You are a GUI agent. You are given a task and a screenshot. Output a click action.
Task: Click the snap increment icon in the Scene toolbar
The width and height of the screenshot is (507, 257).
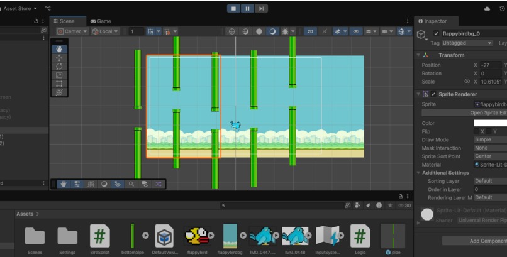pyautogui.click(x=167, y=31)
